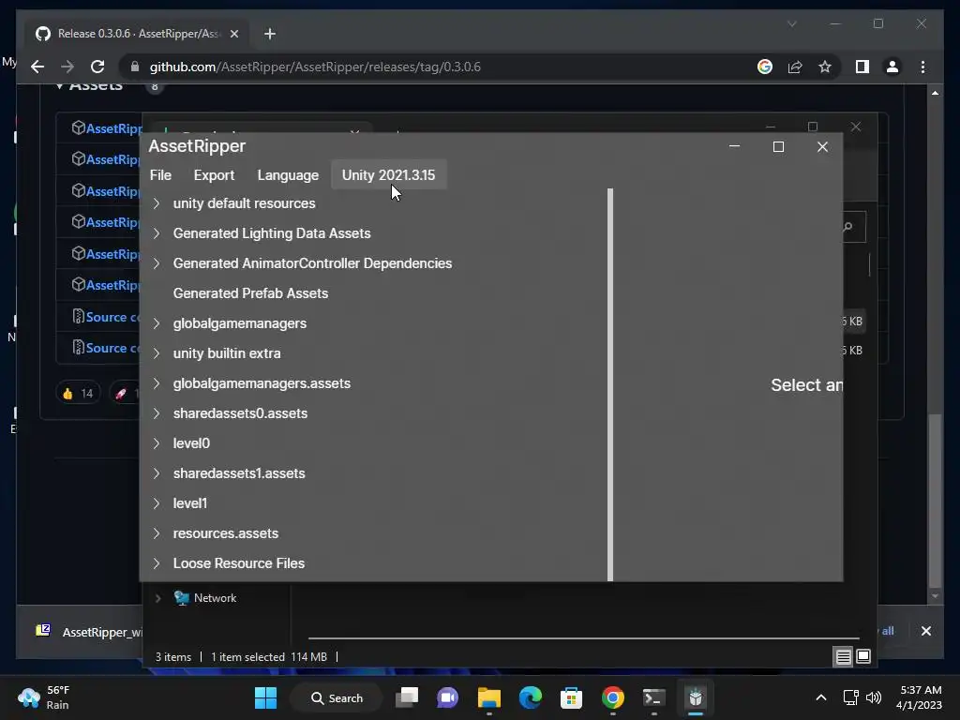Expand resources.assets node
Screen dimensions: 960x720
click(x=157, y=533)
